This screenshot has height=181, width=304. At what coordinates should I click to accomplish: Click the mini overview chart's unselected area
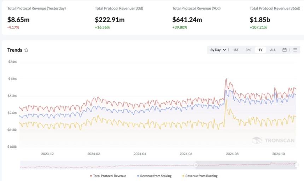(106, 165)
